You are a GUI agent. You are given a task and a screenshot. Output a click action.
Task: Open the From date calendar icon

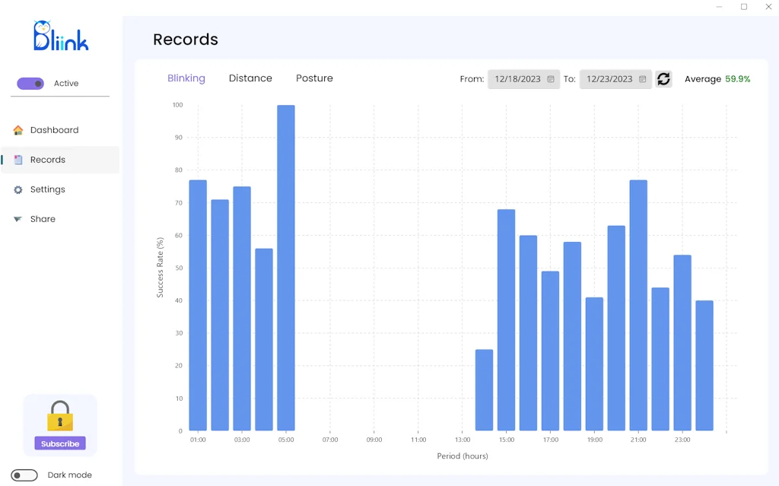tap(551, 79)
